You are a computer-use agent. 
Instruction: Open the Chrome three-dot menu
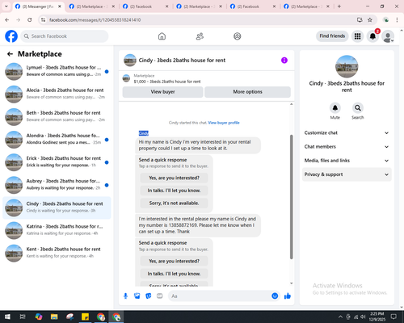coord(397,19)
